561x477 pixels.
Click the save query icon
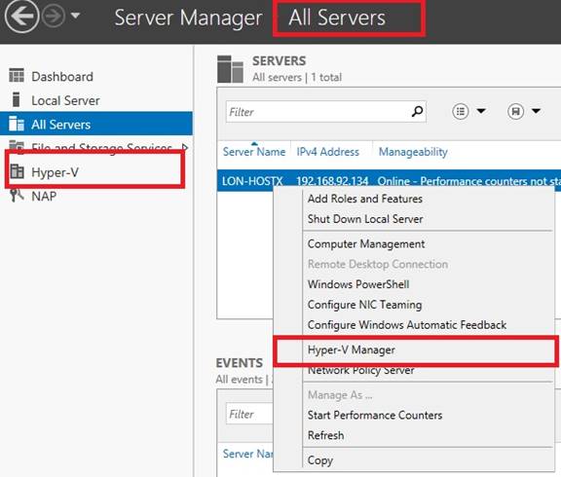[x=515, y=112]
